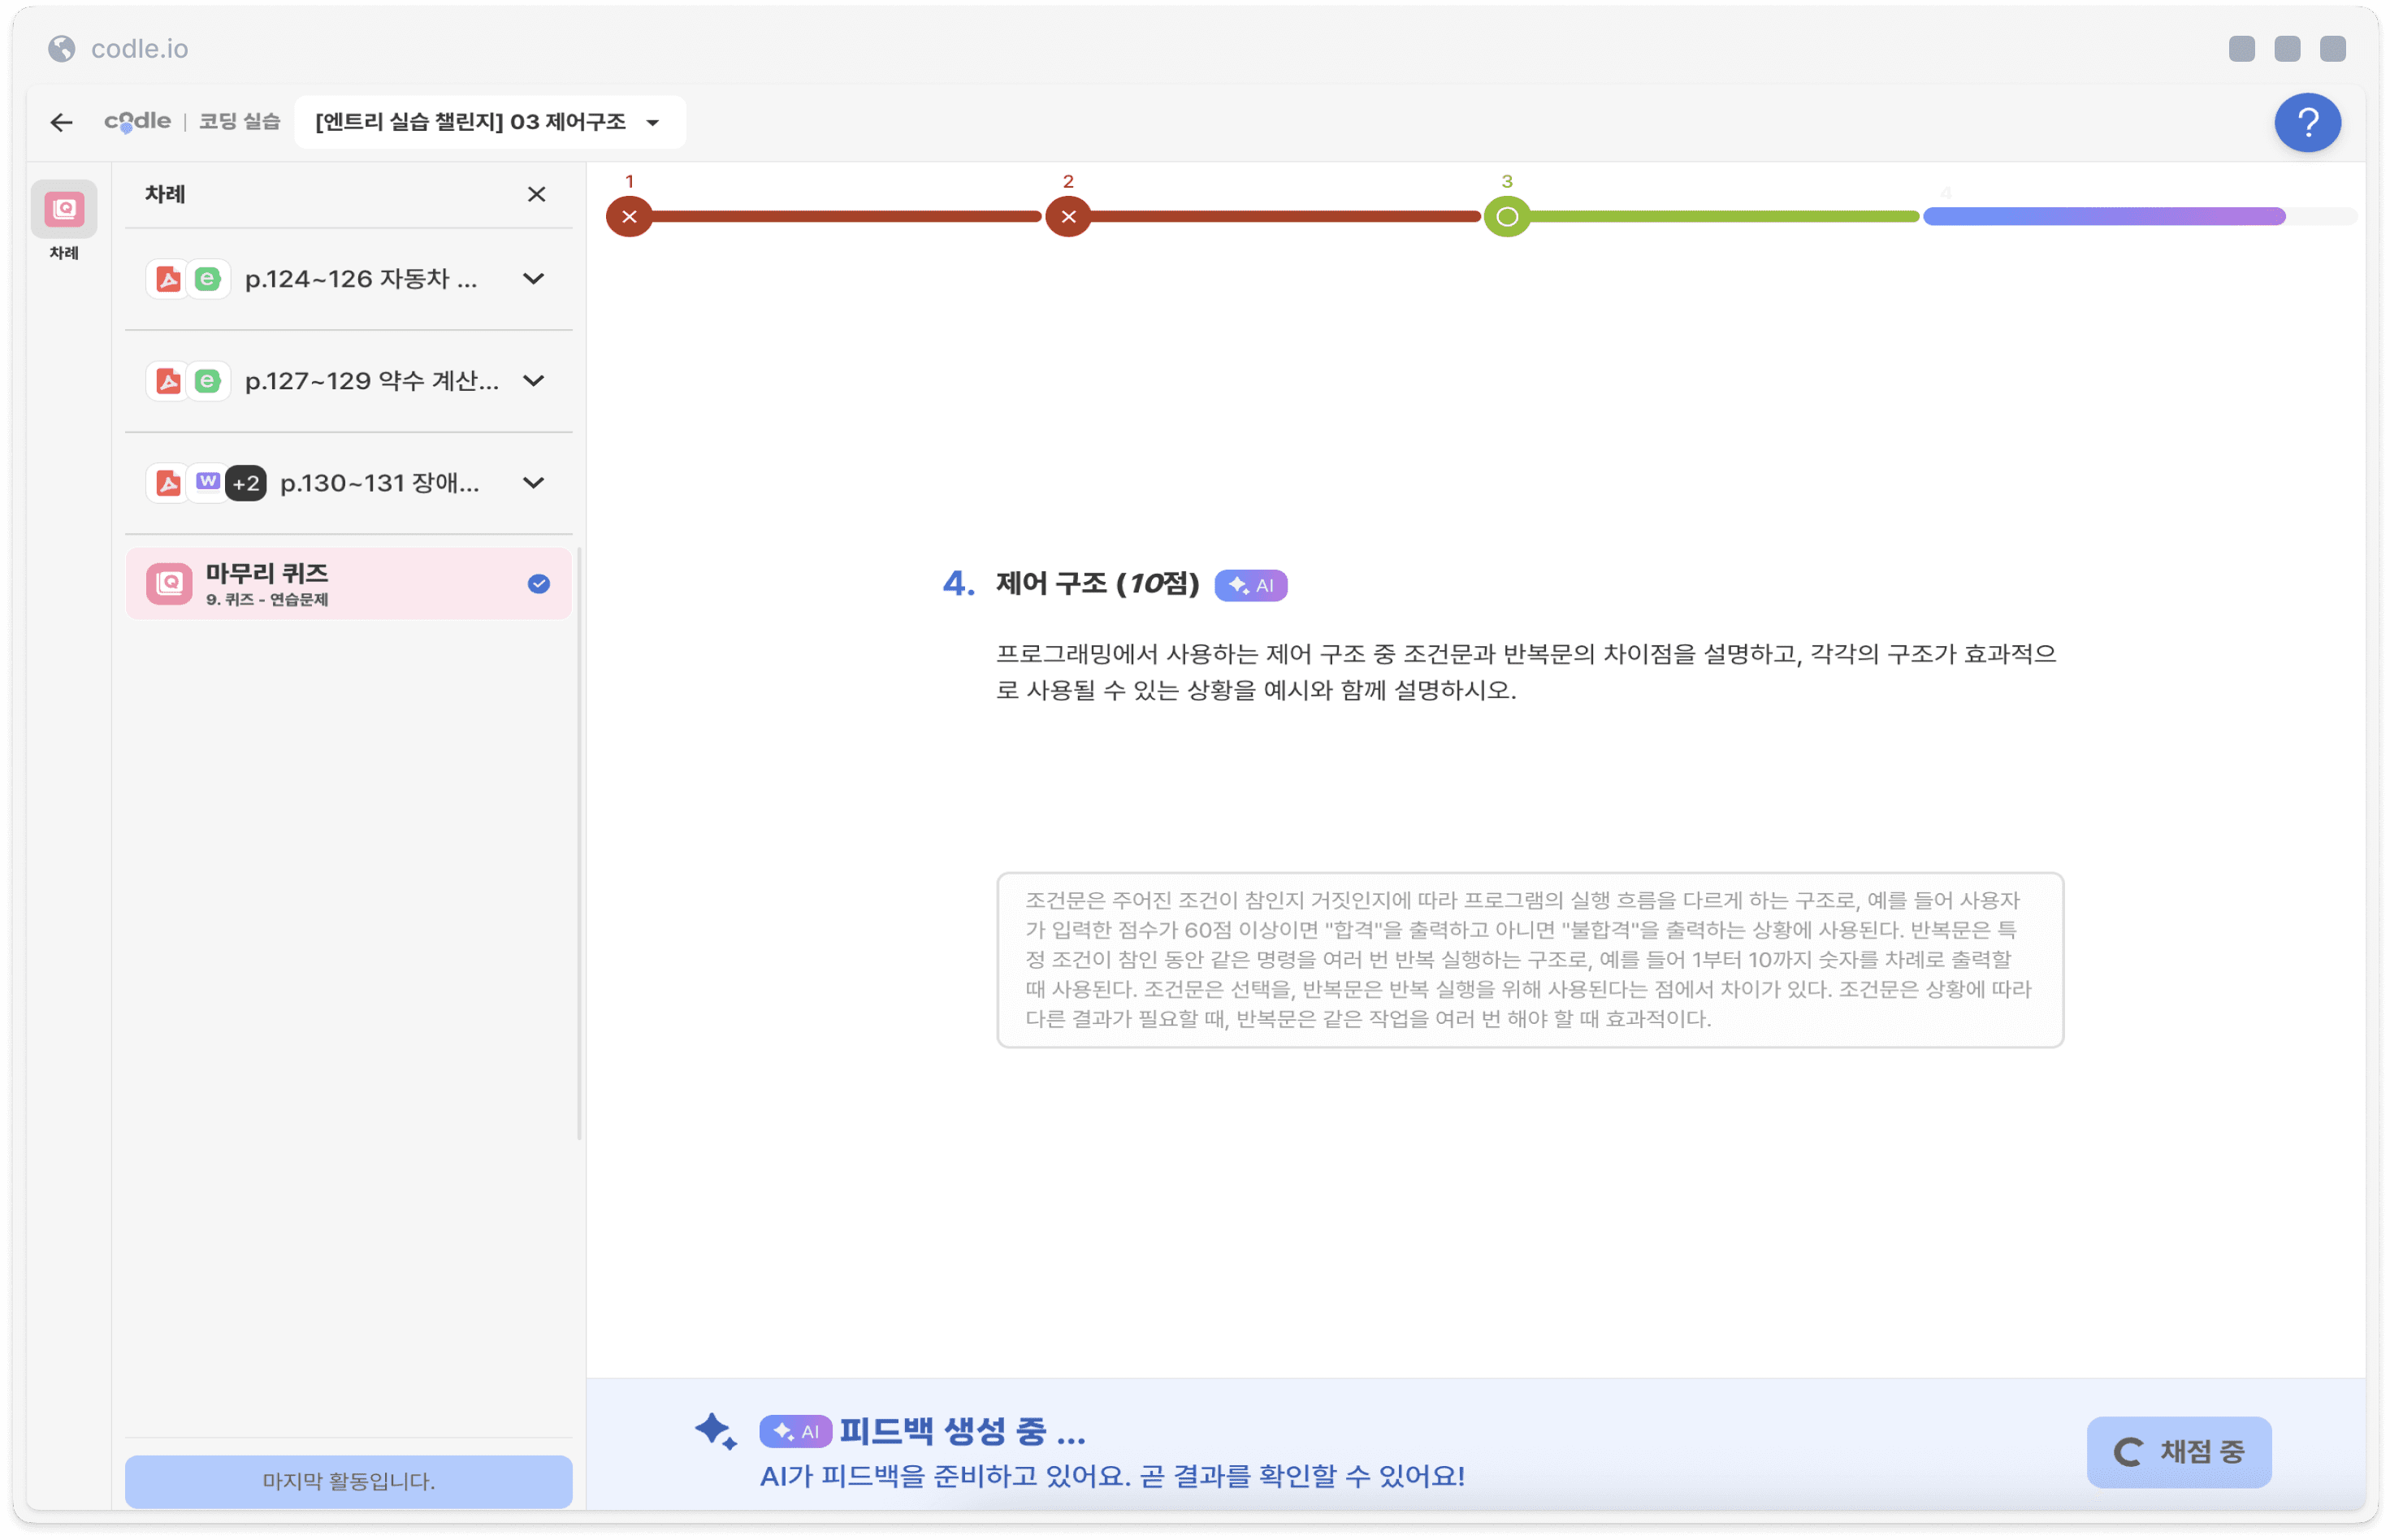Open the 엔트리 실습 챌린지 03 제어구조 dropdown
The image size is (2390, 1540).
point(489,122)
